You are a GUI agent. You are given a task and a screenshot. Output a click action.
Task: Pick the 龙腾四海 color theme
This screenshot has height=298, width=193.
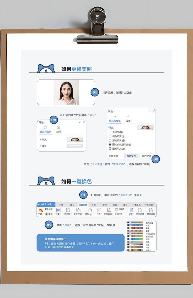pos(142,223)
